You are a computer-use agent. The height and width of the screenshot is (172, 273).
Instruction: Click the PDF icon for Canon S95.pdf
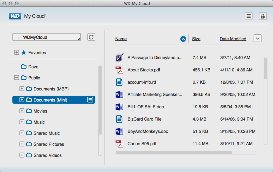tap(119, 144)
